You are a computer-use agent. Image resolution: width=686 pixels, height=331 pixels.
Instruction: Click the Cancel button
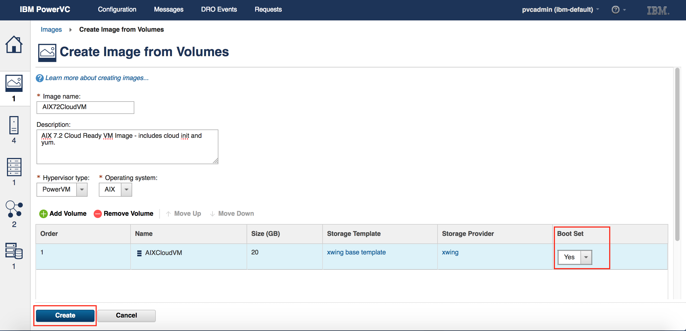[127, 315]
